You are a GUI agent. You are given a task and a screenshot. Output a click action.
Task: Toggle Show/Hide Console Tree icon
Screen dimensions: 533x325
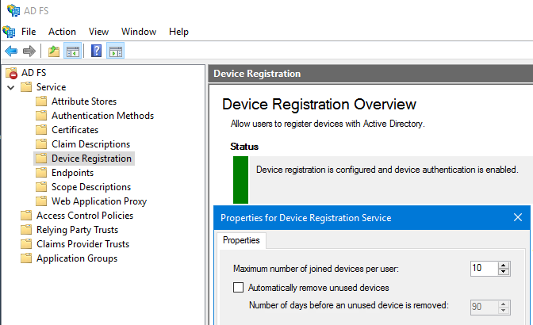72,52
